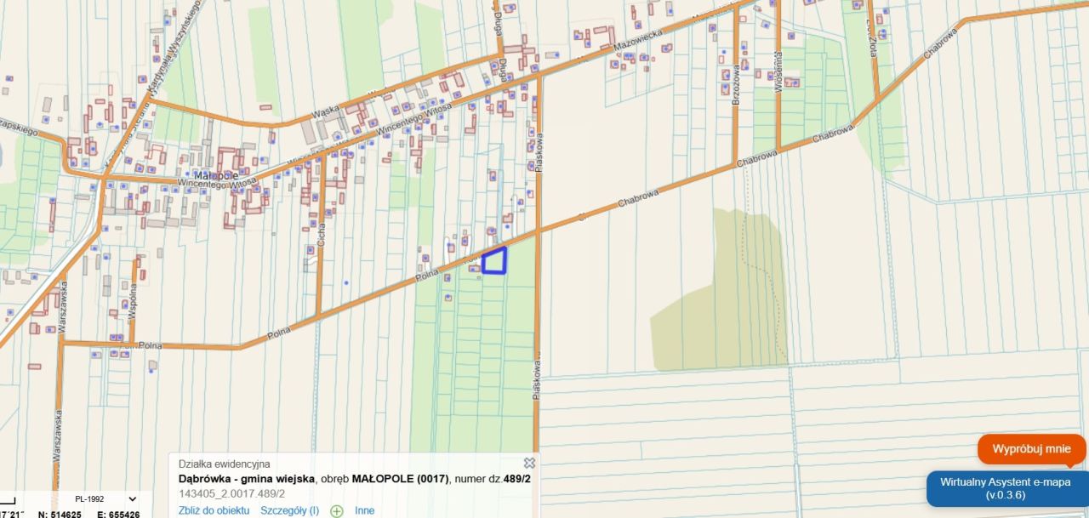Viewport: 1089px width, 518px height.
Task: Click the Dąbrówka - gmina wiejska heading text
Action: click(247, 479)
